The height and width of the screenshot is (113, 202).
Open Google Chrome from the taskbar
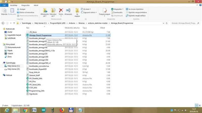(x=25, y=110)
